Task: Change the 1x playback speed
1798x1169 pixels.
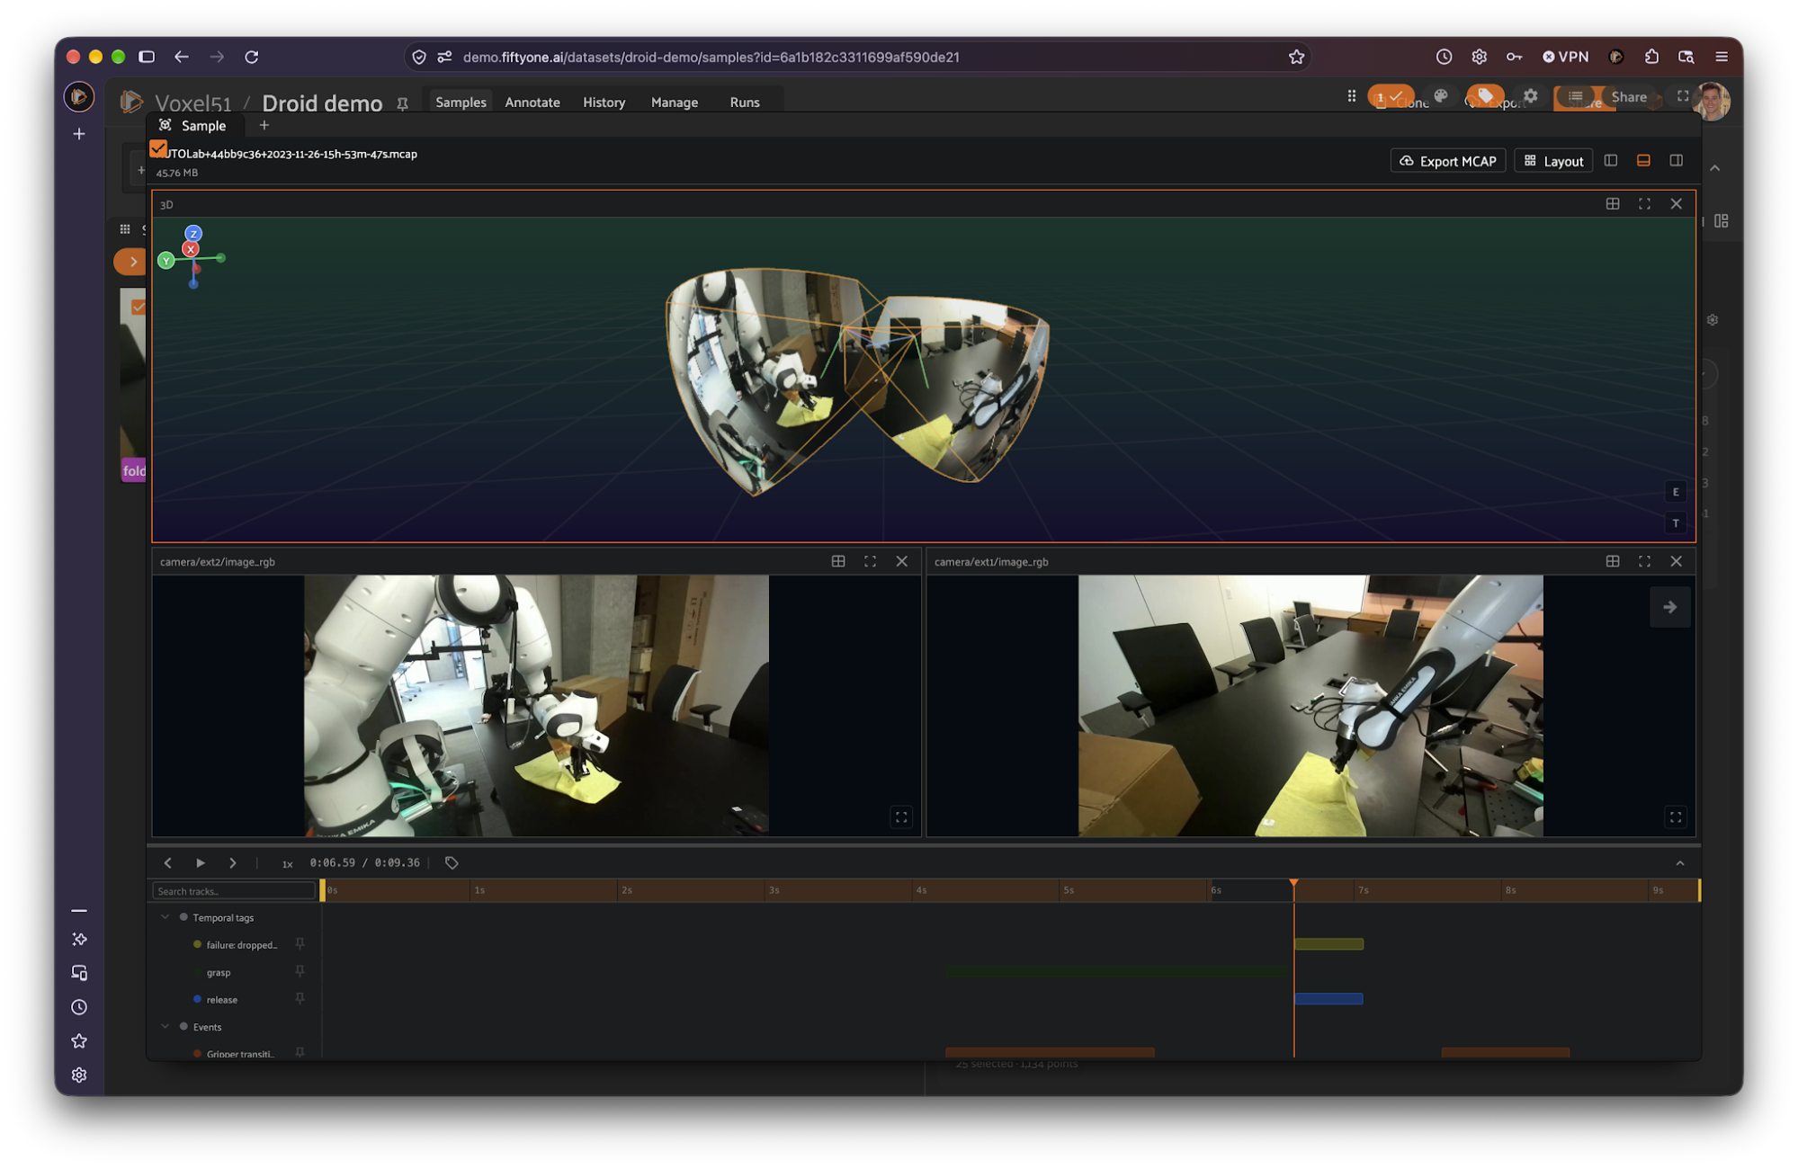Action: pos(287,863)
